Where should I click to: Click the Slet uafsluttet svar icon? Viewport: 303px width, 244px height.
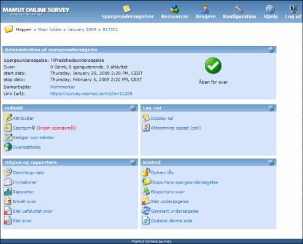[8, 211]
